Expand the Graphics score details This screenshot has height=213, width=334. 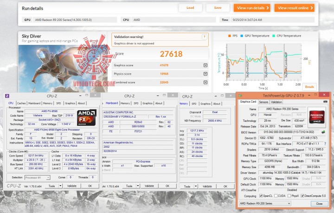pyautogui.click(x=206, y=65)
